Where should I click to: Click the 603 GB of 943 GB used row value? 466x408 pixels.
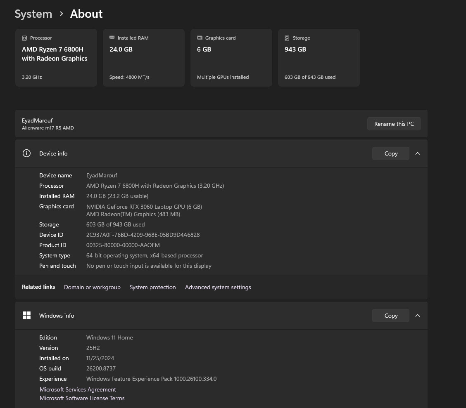coord(115,224)
